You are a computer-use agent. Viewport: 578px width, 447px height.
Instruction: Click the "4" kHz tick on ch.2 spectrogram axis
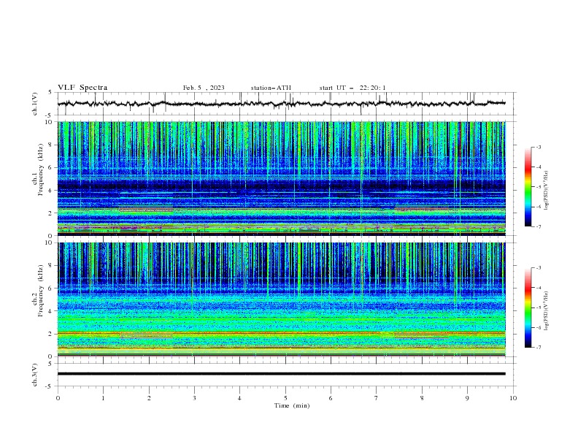[x=52, y=311]
